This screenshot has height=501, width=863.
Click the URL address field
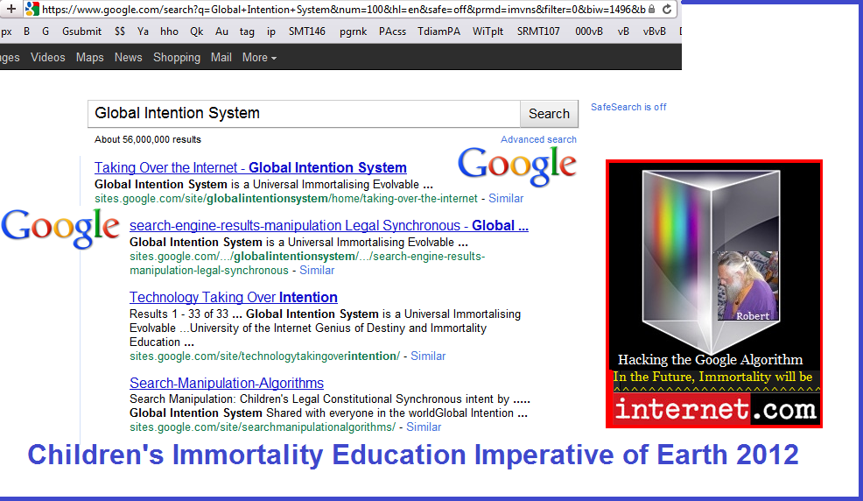click(x=343, y=10)
